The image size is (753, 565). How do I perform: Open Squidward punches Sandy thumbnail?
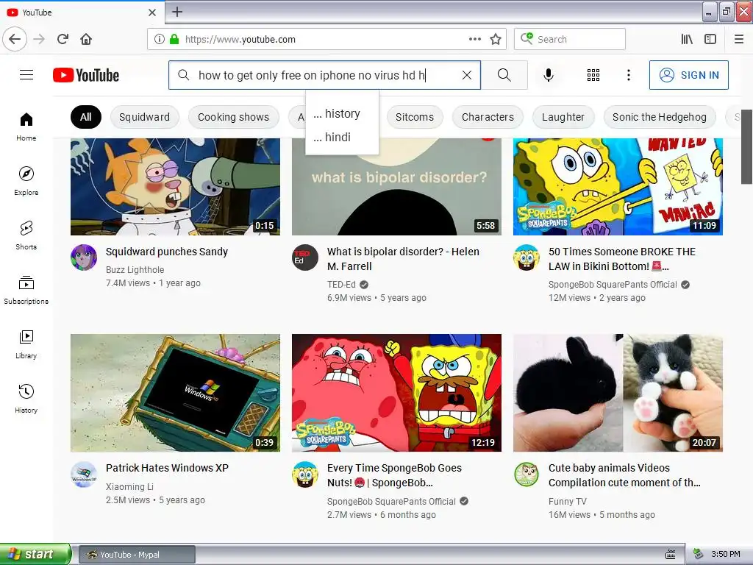175,187
